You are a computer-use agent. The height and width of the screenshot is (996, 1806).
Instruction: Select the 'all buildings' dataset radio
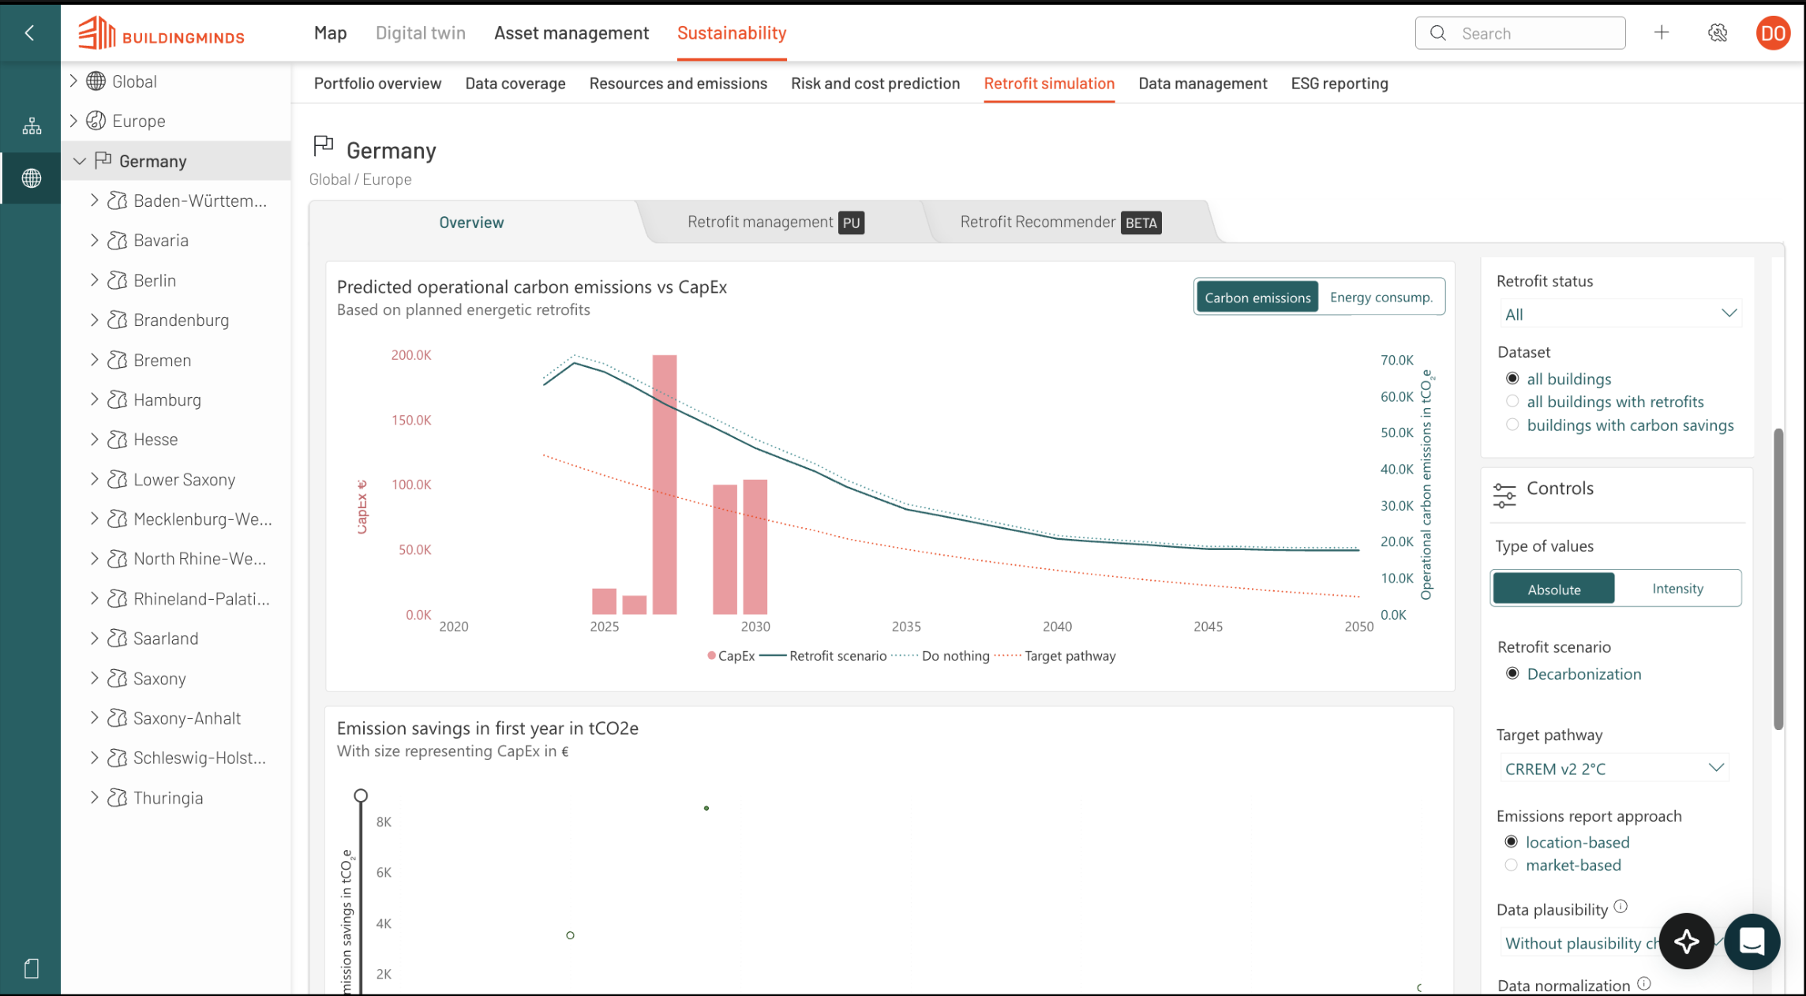tap(1512, 378)
